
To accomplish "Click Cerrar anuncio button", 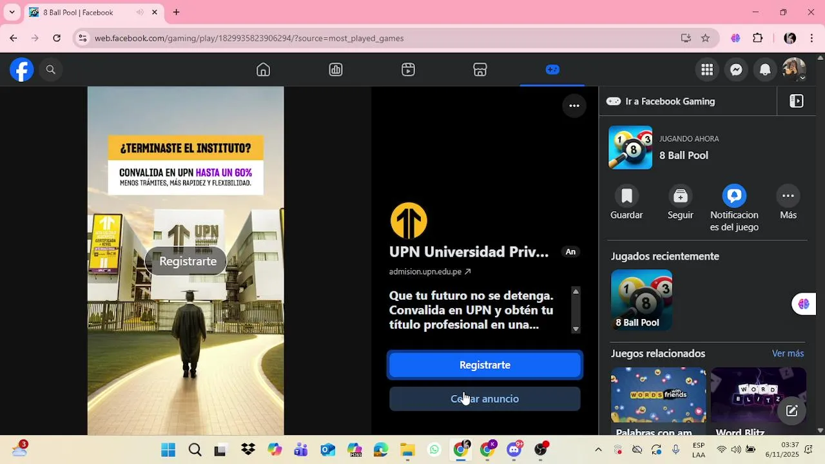I will coord(485,399).
